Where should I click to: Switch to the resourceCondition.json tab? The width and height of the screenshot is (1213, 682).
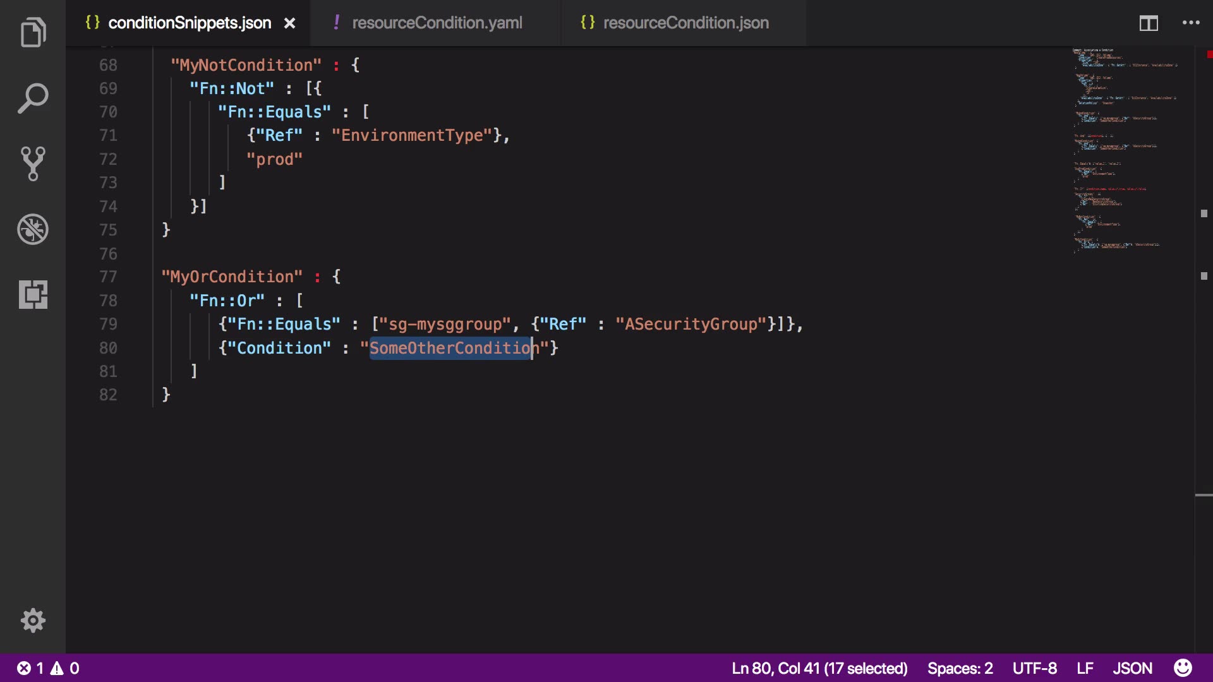[x=685, y=23]
